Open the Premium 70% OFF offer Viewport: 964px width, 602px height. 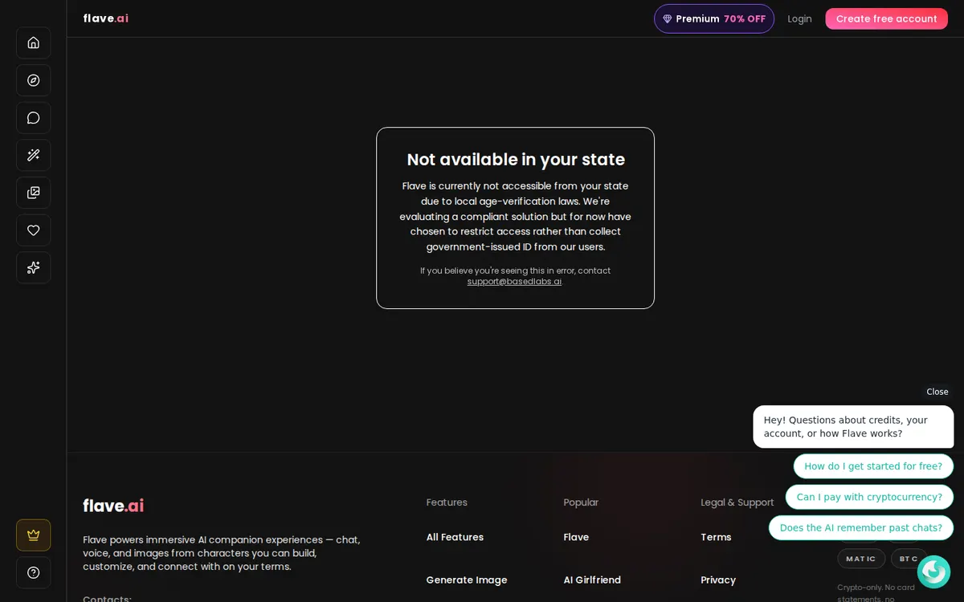pyautogui.click(x=714, y=18)
